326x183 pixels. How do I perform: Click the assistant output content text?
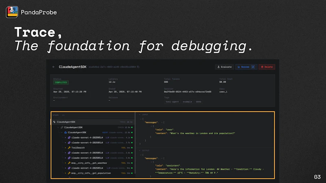[x=209, y=171]
